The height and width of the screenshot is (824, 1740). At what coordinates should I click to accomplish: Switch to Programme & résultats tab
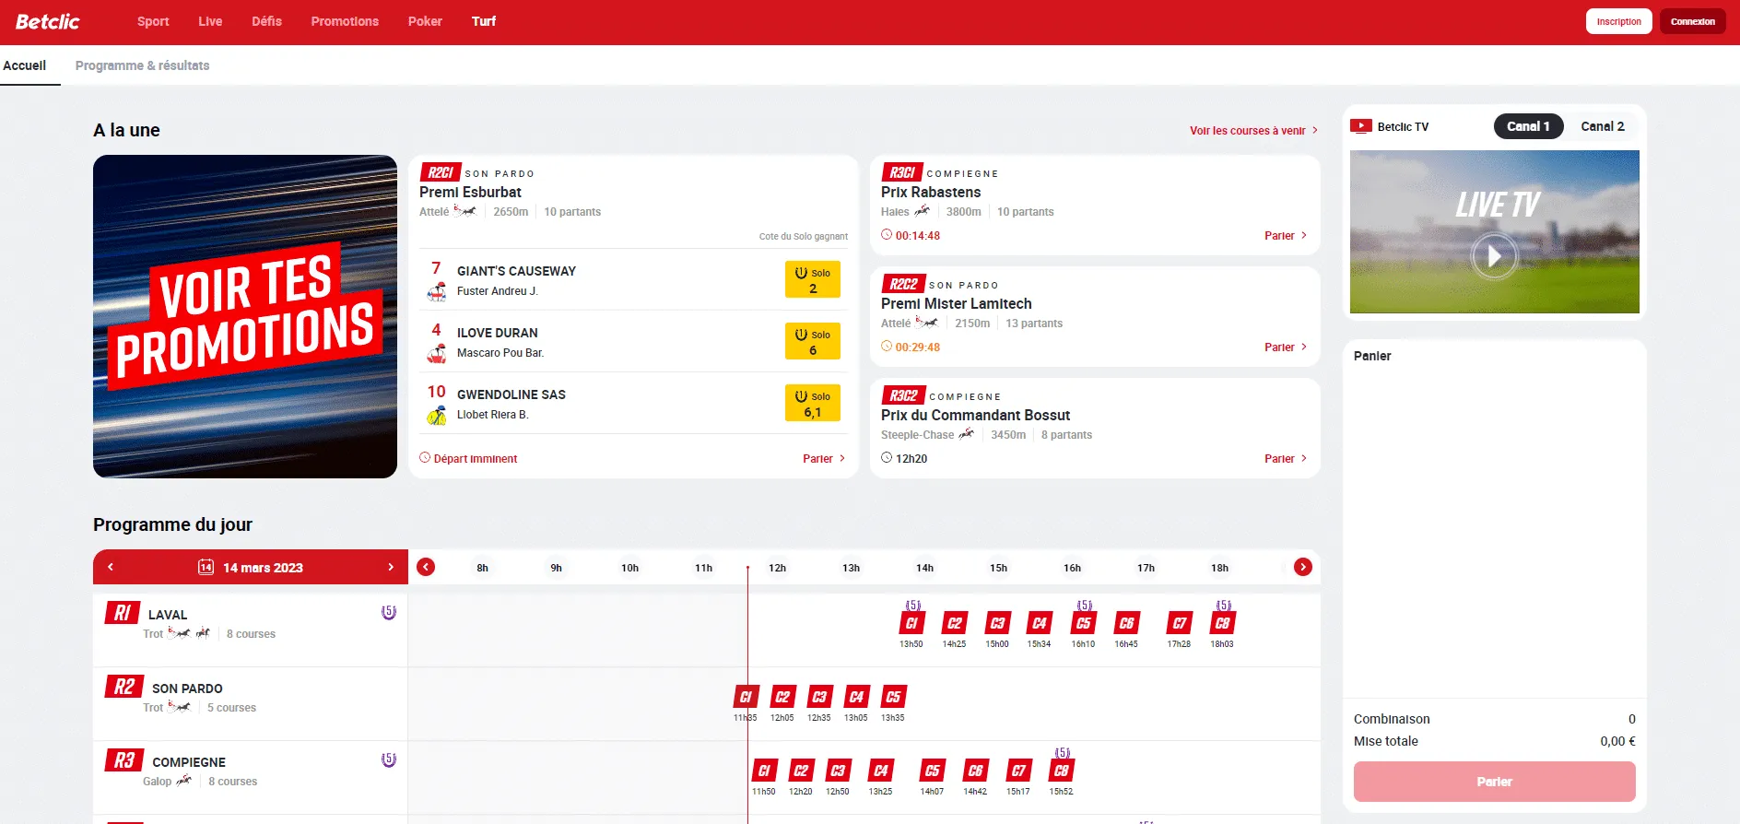point(142,65)
